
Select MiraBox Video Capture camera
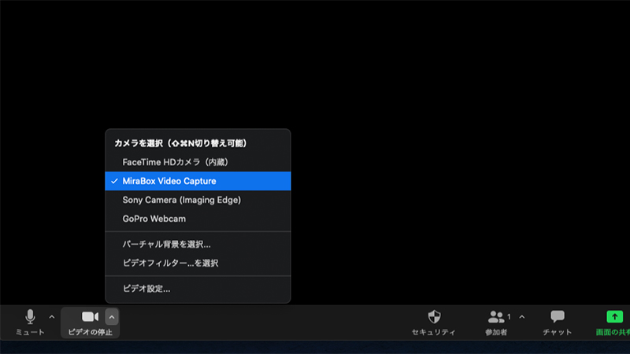(x=198, y=181)
